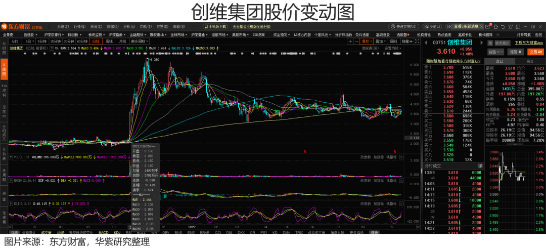Go to next stock arrow
Viewport: 546px width, 249px height.
tap(482, 43)
